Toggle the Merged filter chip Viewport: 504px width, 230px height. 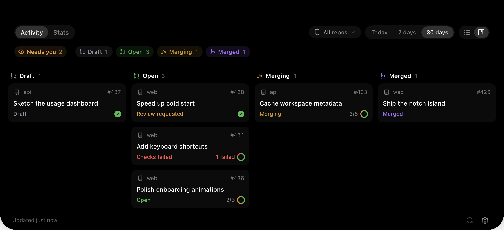click(x=228, y=52)
